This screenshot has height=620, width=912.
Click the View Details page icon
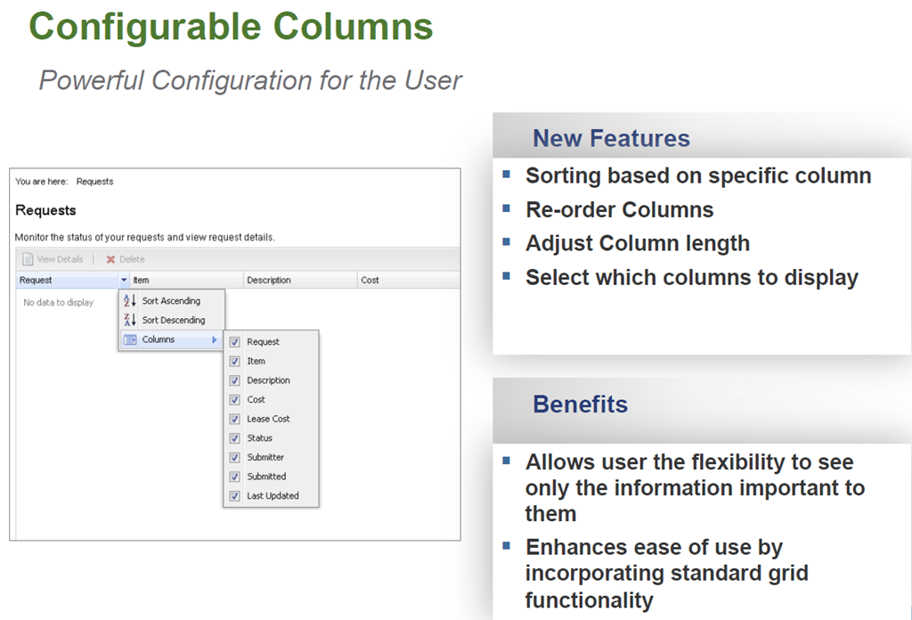(28, 259)
